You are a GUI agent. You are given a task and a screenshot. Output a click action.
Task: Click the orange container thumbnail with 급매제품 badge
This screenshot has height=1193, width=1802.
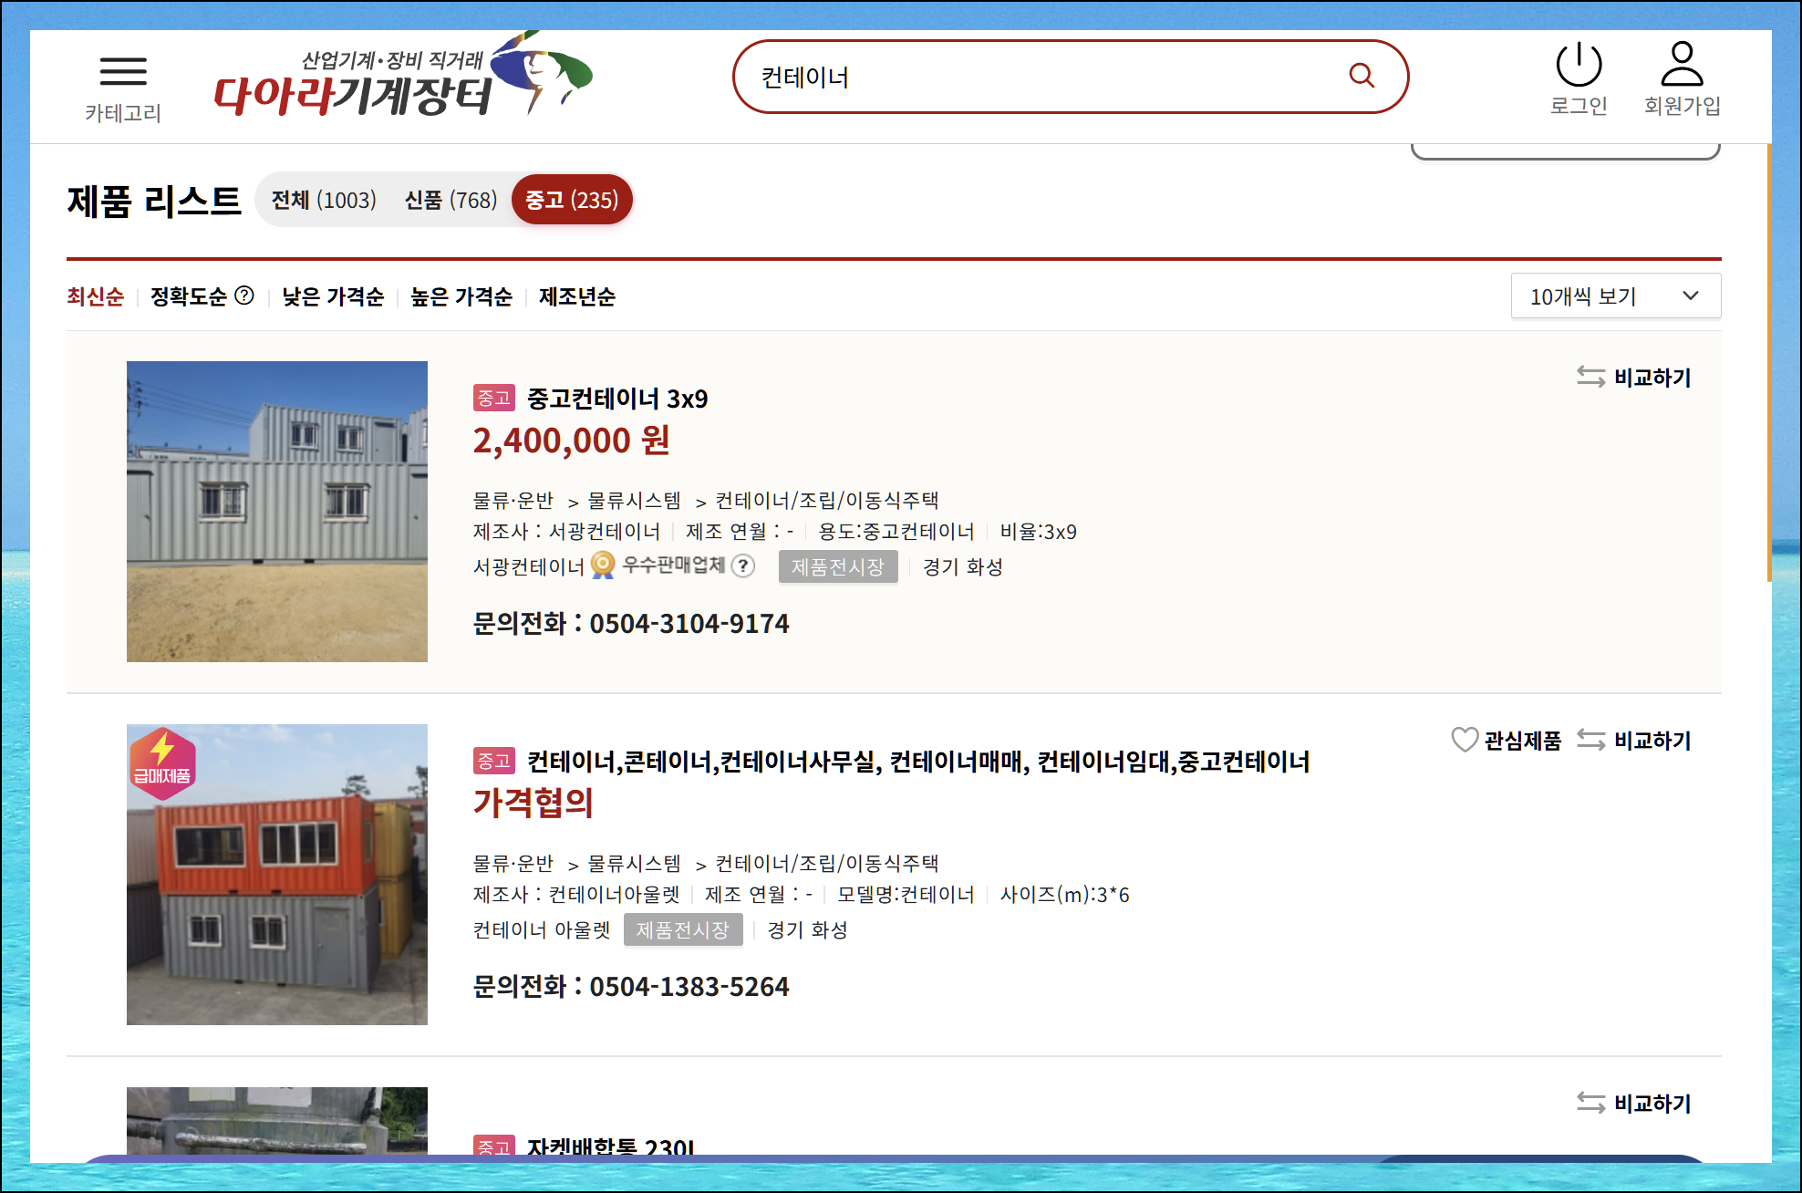277,874
